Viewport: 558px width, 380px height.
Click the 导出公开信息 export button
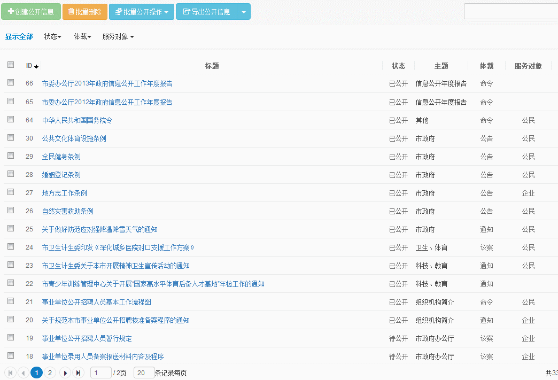(x=206, y=12)
